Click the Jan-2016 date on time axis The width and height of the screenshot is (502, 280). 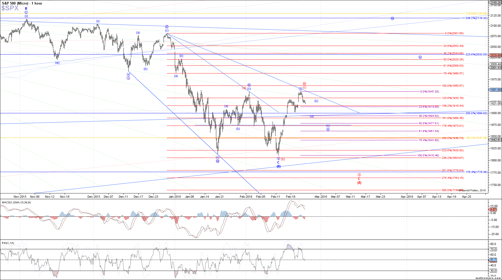(175, 197)
